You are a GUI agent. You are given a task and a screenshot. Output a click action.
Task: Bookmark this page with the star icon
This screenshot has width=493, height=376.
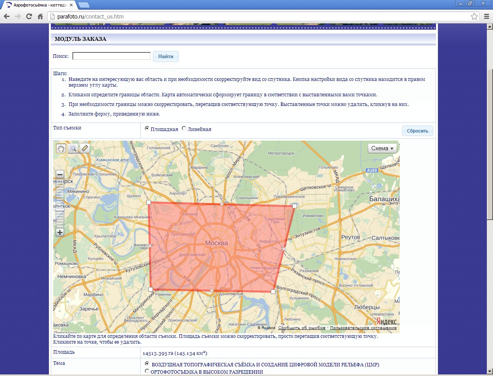point(475,17)
